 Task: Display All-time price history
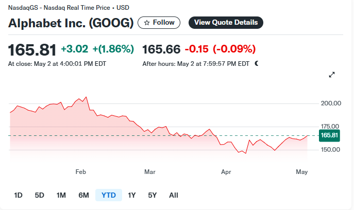click(173, 195)
